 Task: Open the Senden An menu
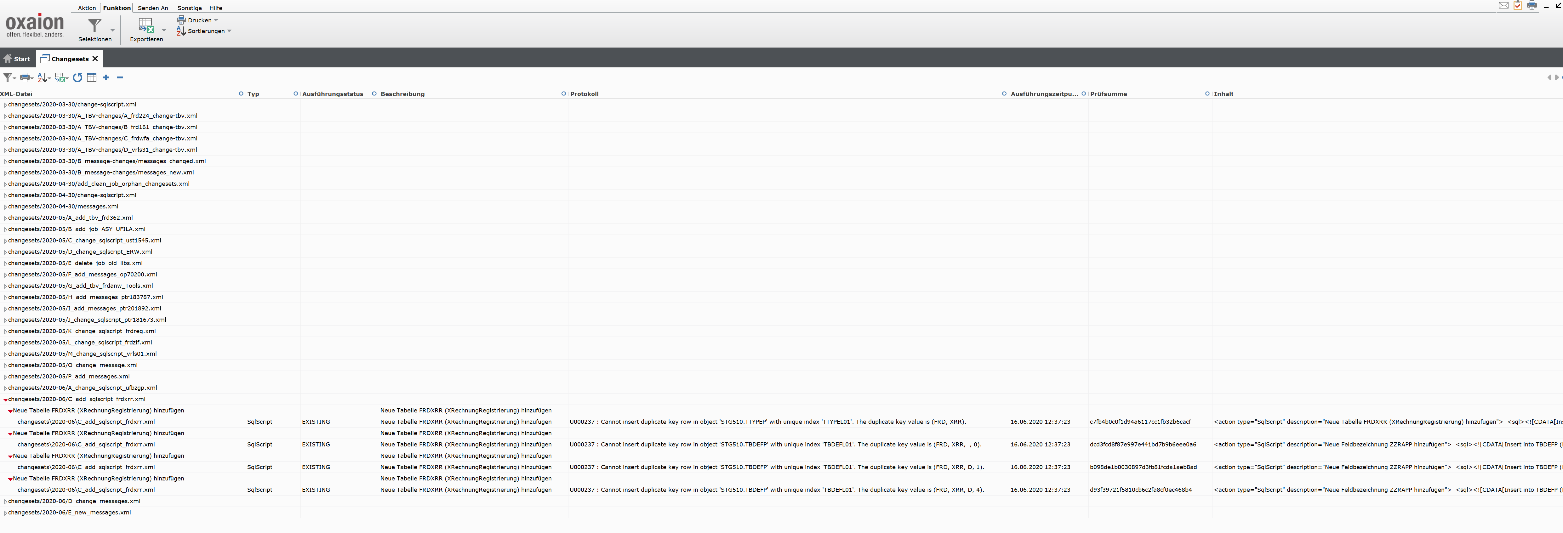[153, 8]
